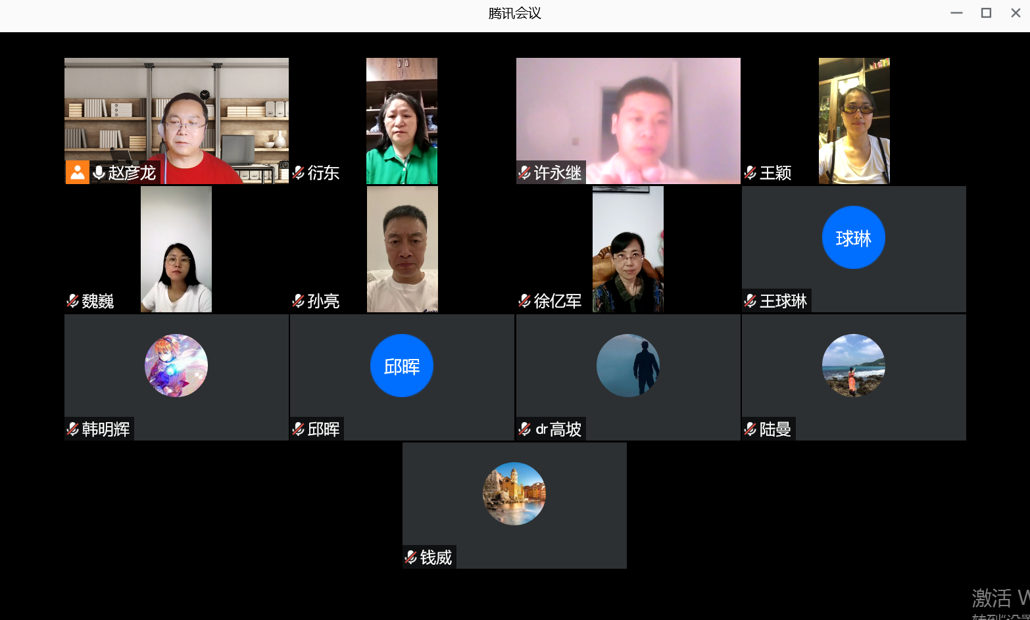Click the 王球琳 name label
The image size is (1030, 620).
tap(783, 301)
